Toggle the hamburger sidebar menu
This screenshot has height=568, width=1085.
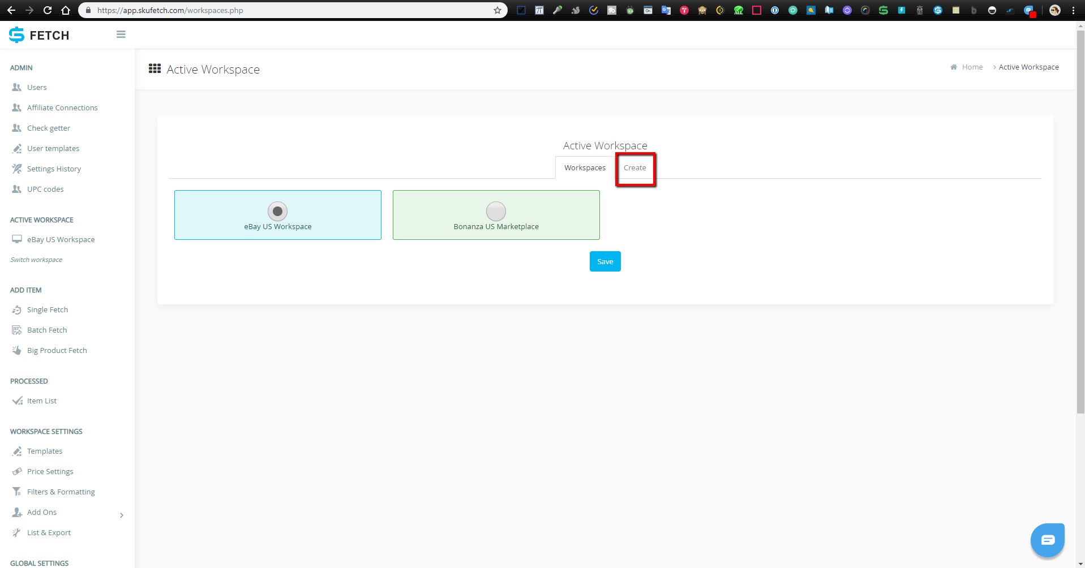click(121, 35)
